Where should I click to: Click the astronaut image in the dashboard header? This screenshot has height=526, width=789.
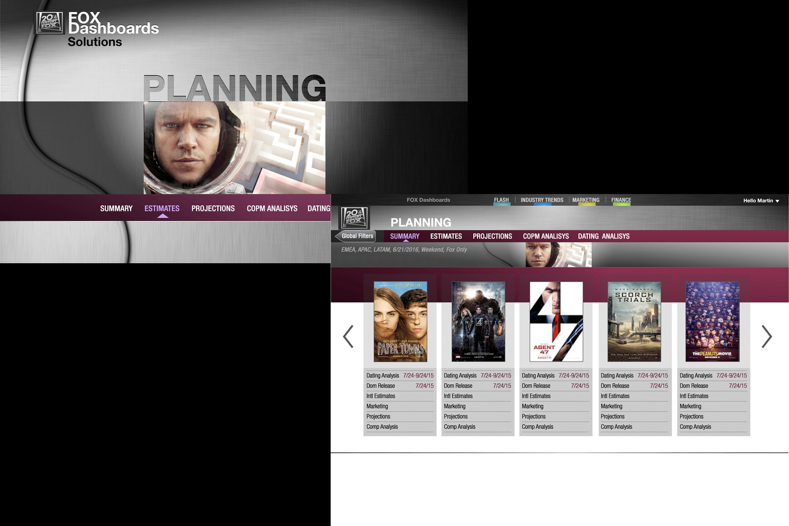558,255
